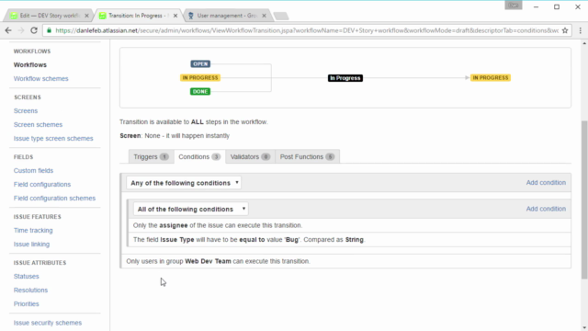588x331 pixels.
Task: Click the forward navigation arrow
Action: 21,30
